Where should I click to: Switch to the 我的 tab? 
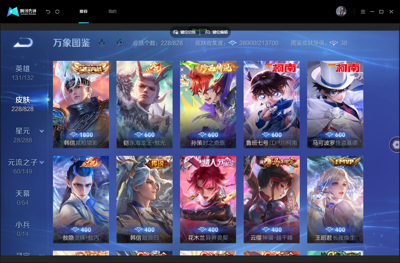112,11
